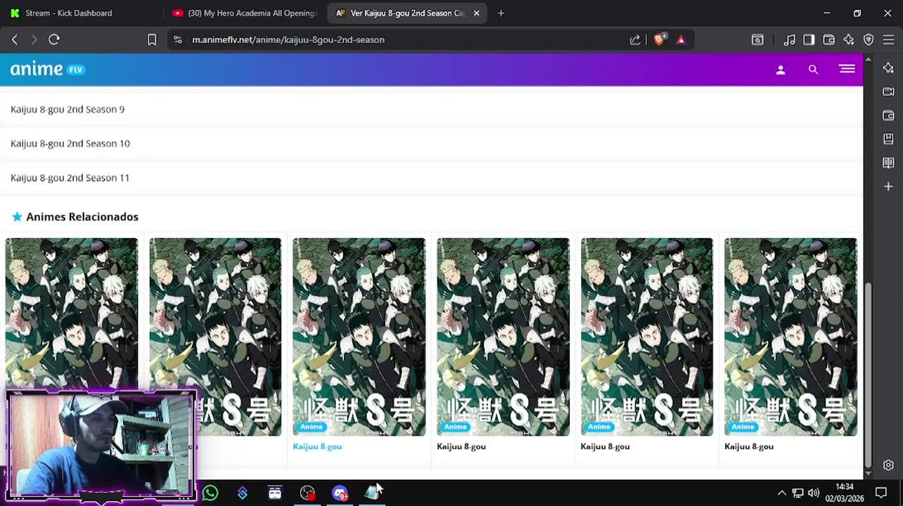Screen dimensions: 903x506
Task: Open the wallet icon in the right sidebar
Action: [888, 115]
